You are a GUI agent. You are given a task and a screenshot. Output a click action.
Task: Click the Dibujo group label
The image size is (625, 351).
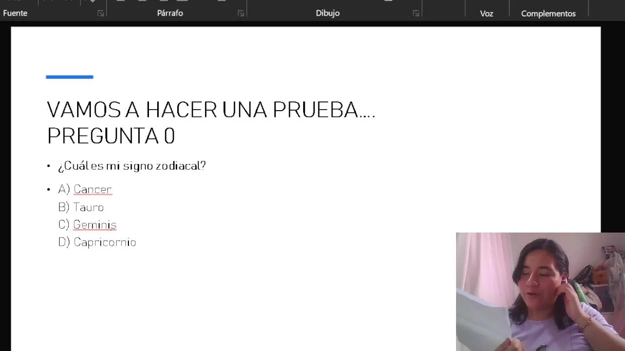328,13
